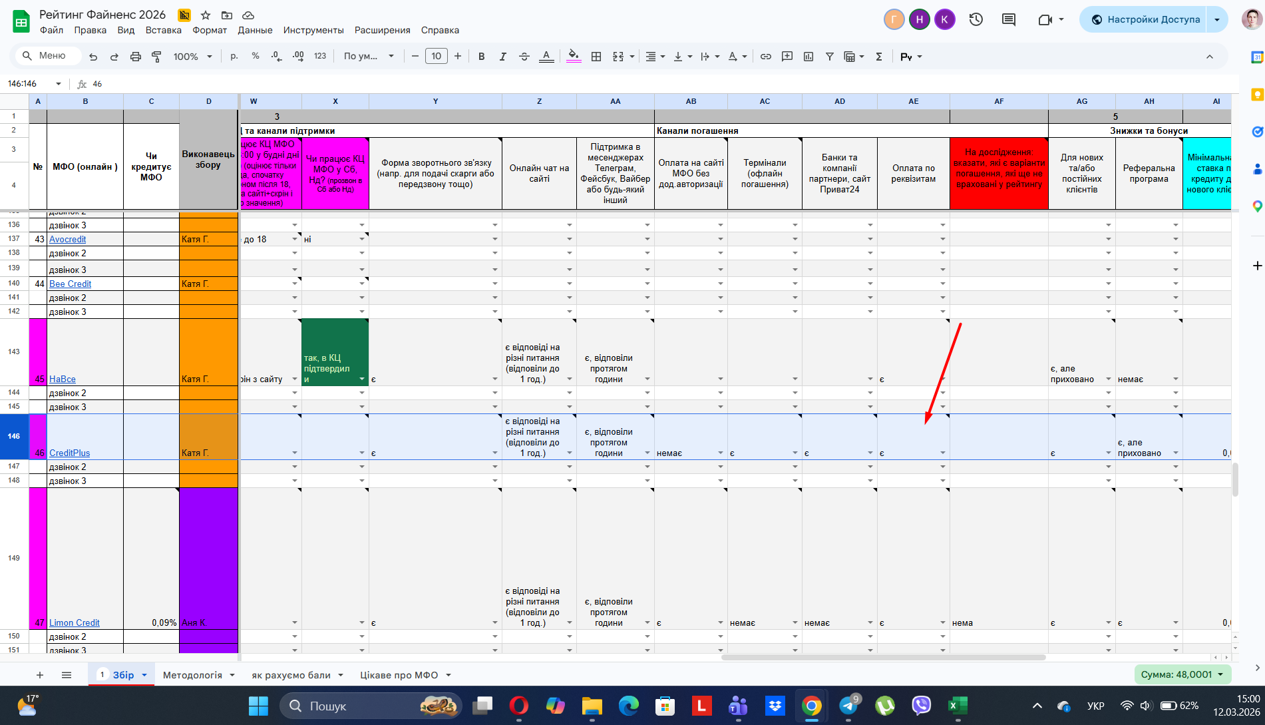The width and height of the screenshot is (1265, 725).
Task: Apply the Paint format tool
Action: [x=157, y=57]
